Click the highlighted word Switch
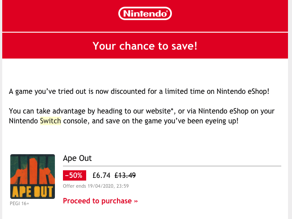Screen dimensions: 292x219 [x=50, y=121]
